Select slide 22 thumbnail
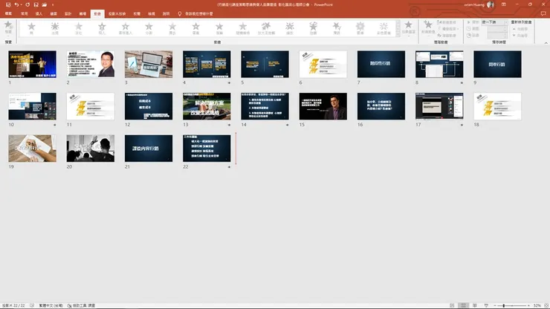 click(207, 149)
